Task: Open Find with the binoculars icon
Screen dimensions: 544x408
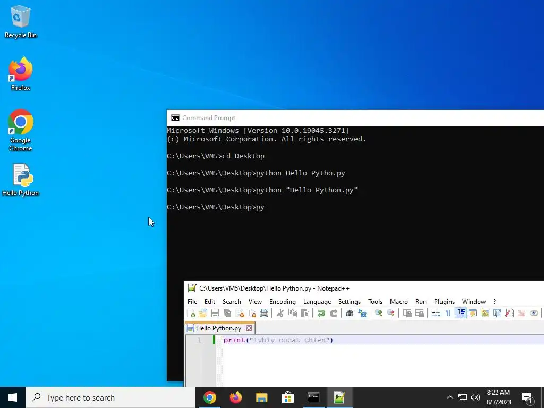Action: (350, 313)
